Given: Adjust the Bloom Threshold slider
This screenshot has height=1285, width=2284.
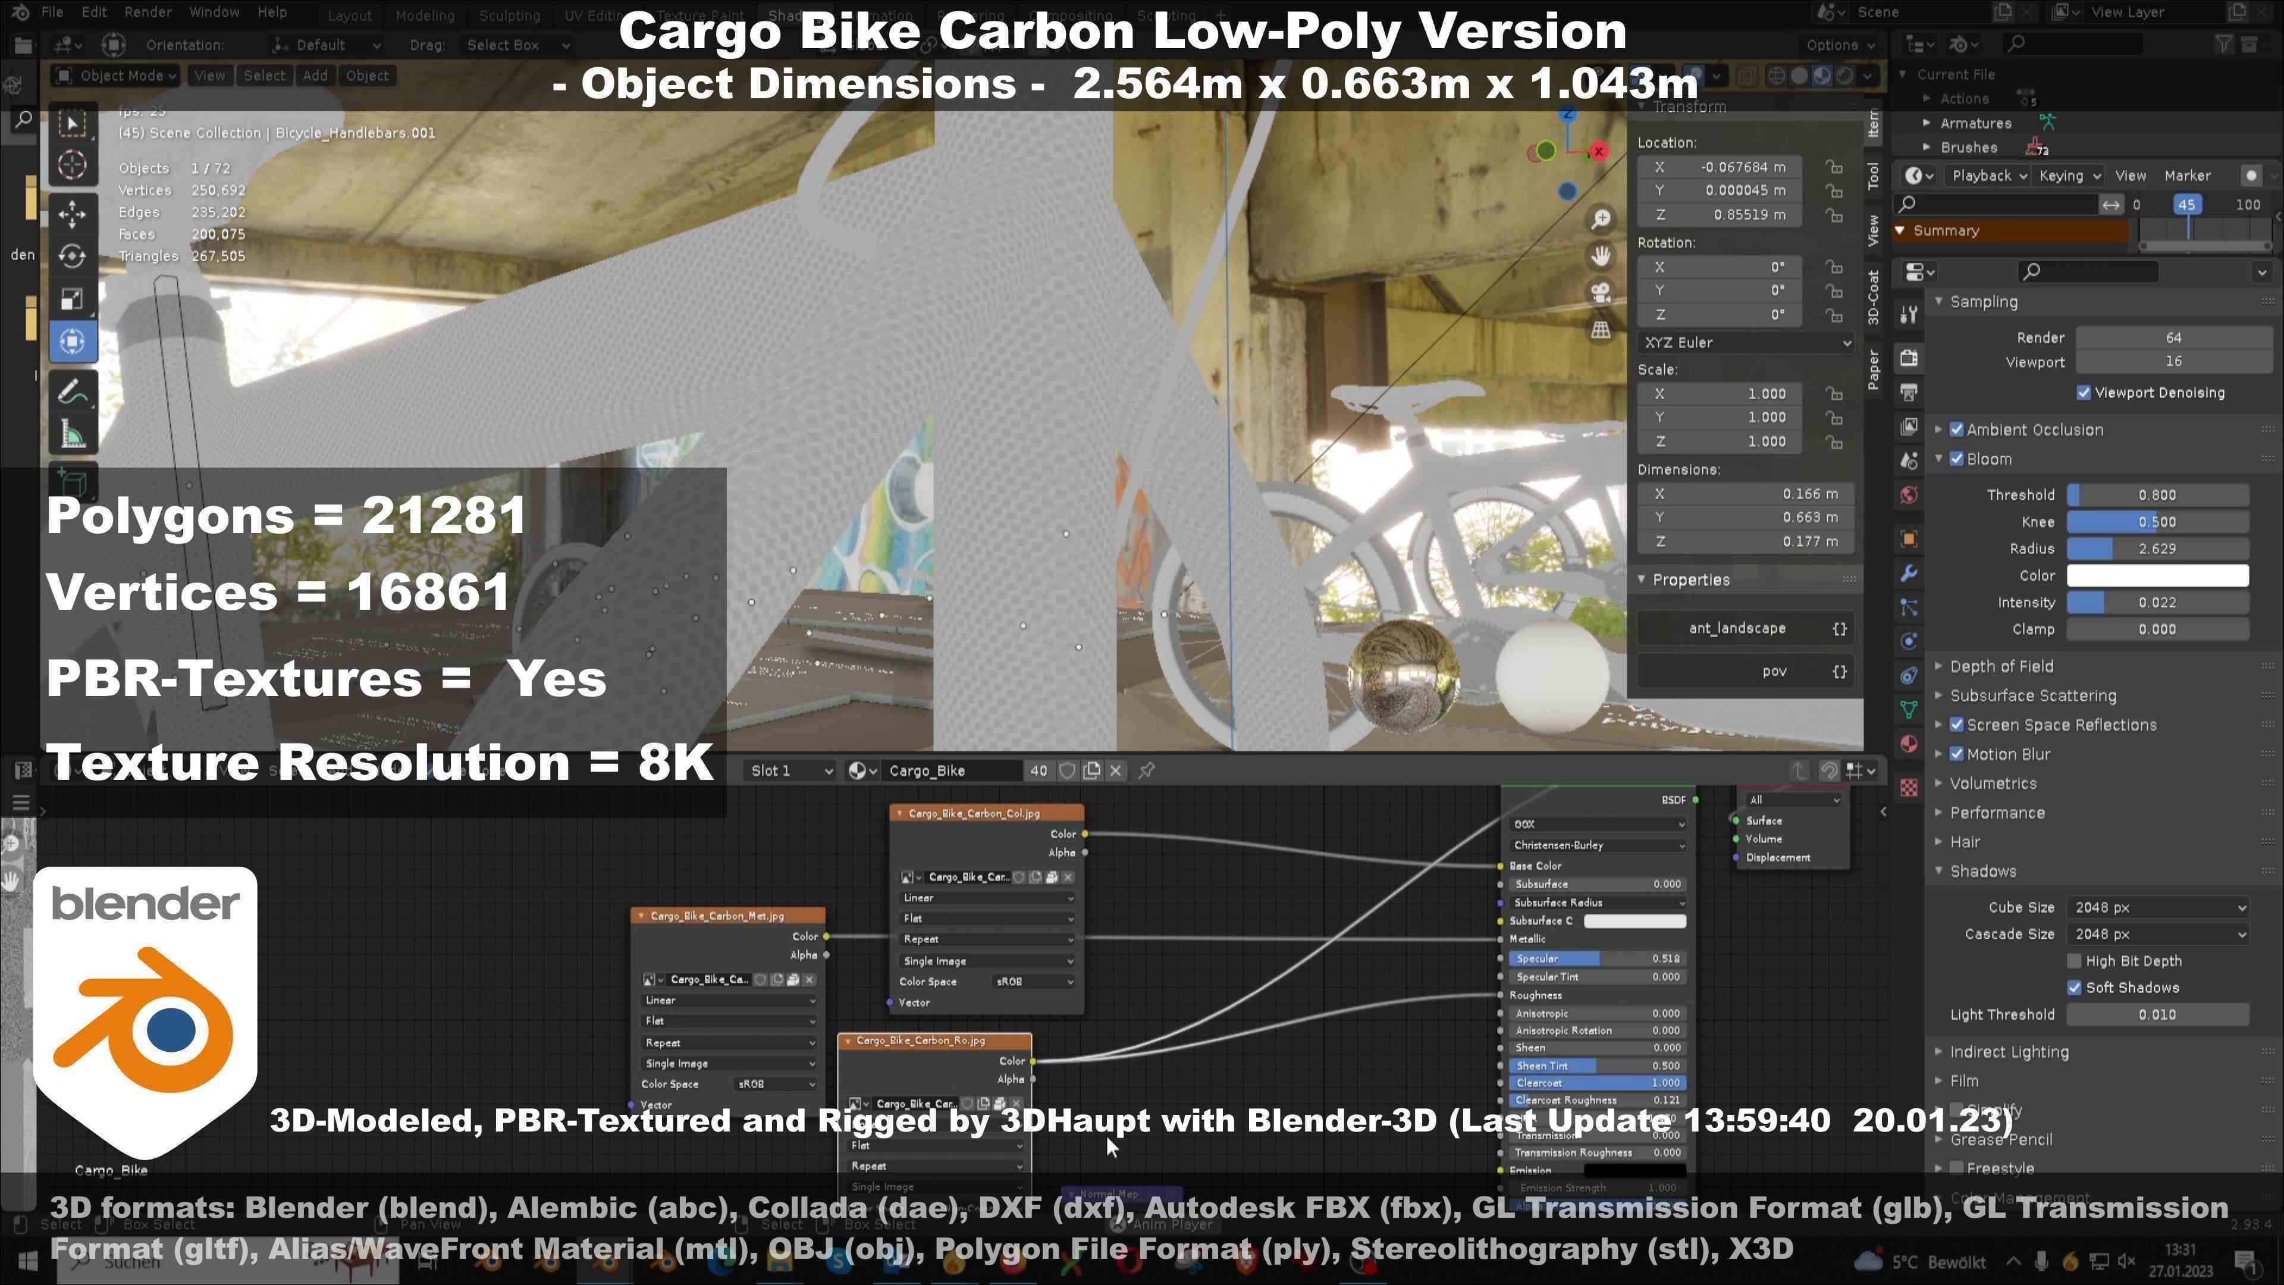Looking at the screenshot, I should point(2157,495).
